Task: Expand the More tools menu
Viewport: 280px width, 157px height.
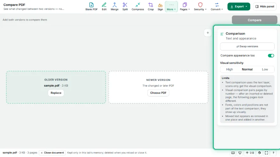Action: [171, 7]
